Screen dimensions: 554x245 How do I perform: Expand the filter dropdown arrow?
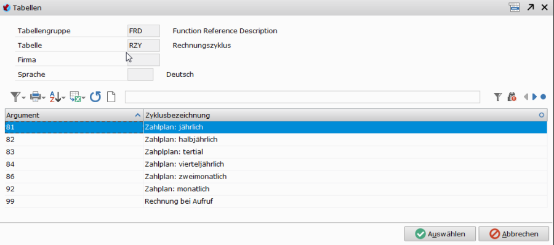[x=23, y=98]
